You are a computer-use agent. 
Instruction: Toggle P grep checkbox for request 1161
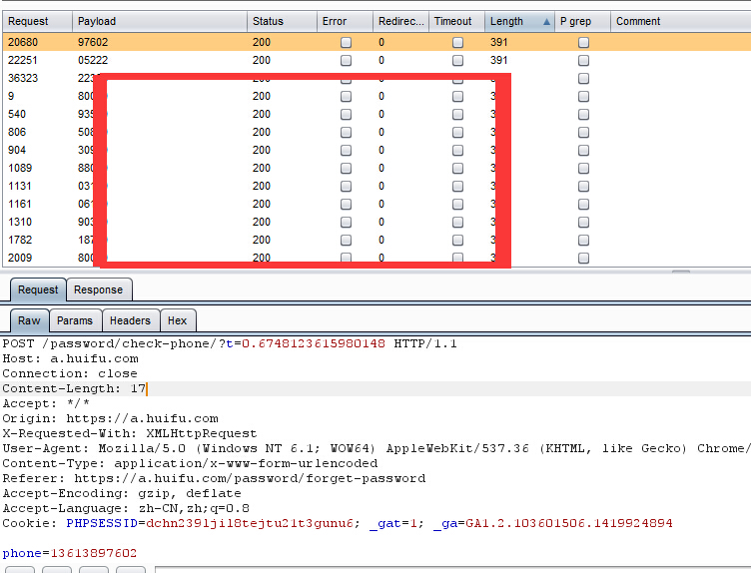coord(583,205)
